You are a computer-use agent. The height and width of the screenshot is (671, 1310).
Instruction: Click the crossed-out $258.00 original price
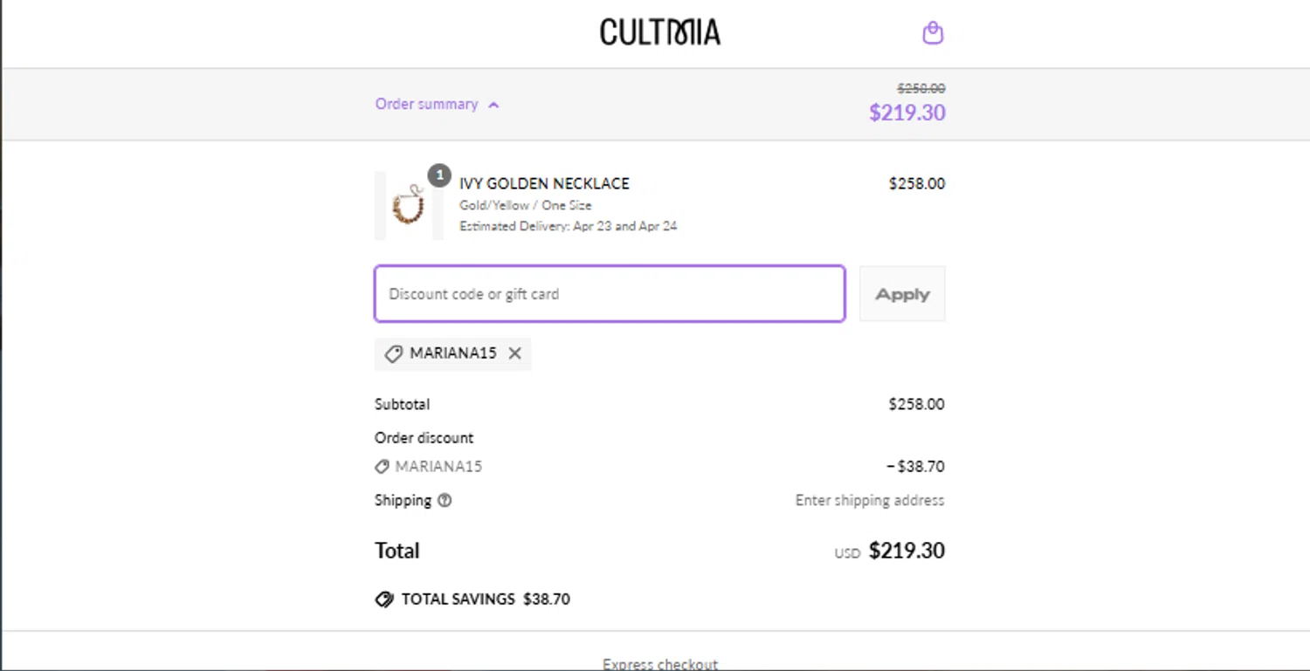pyautogui.click(x=920, y=88)
